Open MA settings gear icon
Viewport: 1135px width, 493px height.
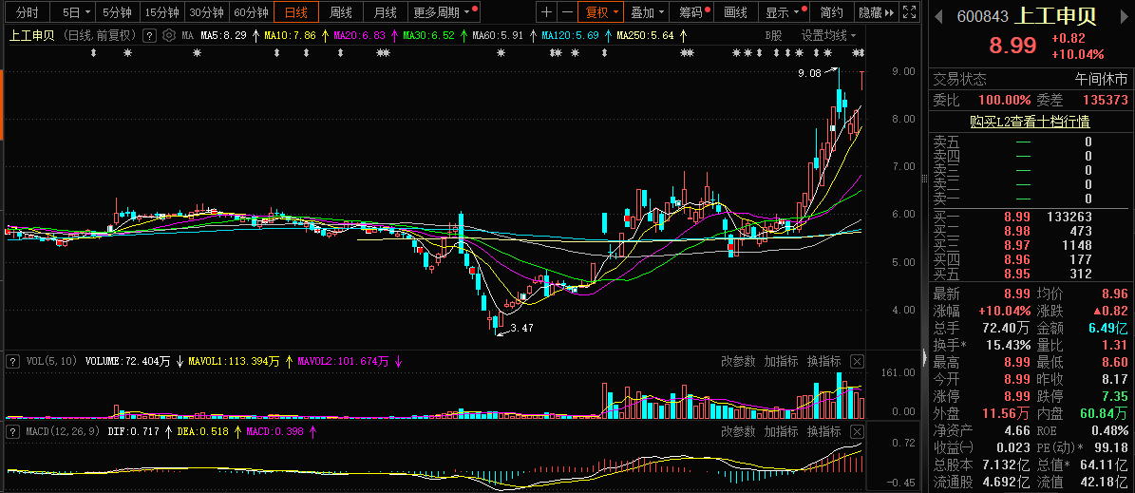(x=168, y=35)
